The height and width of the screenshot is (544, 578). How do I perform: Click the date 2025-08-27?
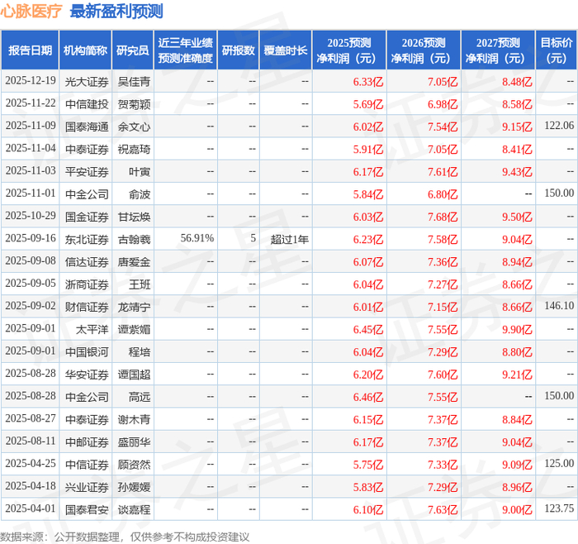click(x=31, y=418)
